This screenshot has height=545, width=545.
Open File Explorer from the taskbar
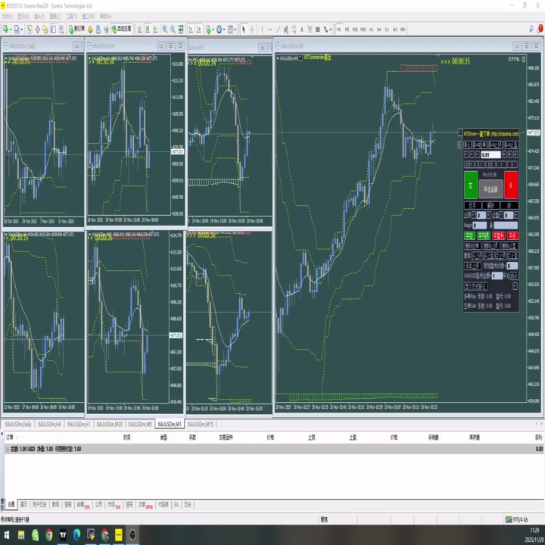[21, 535]
